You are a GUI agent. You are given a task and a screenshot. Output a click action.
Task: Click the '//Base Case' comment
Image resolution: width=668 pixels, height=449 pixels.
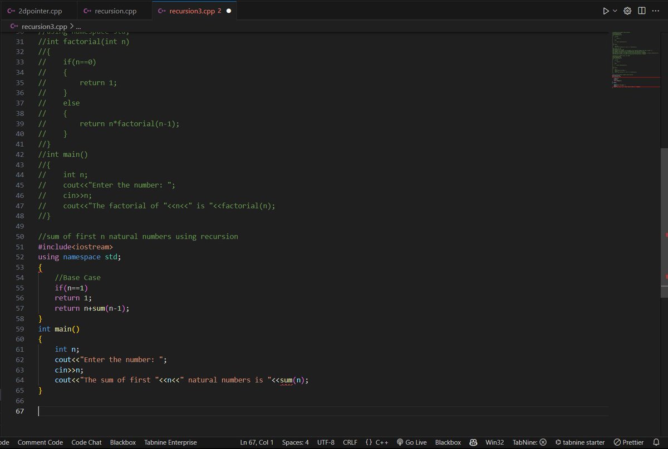pyautogui.click(x=77, y=277)
